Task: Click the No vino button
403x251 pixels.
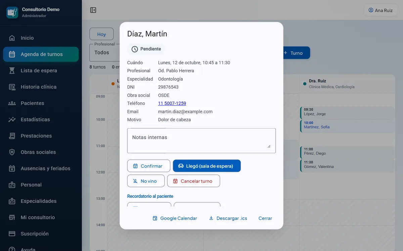Action: point(146,181)
